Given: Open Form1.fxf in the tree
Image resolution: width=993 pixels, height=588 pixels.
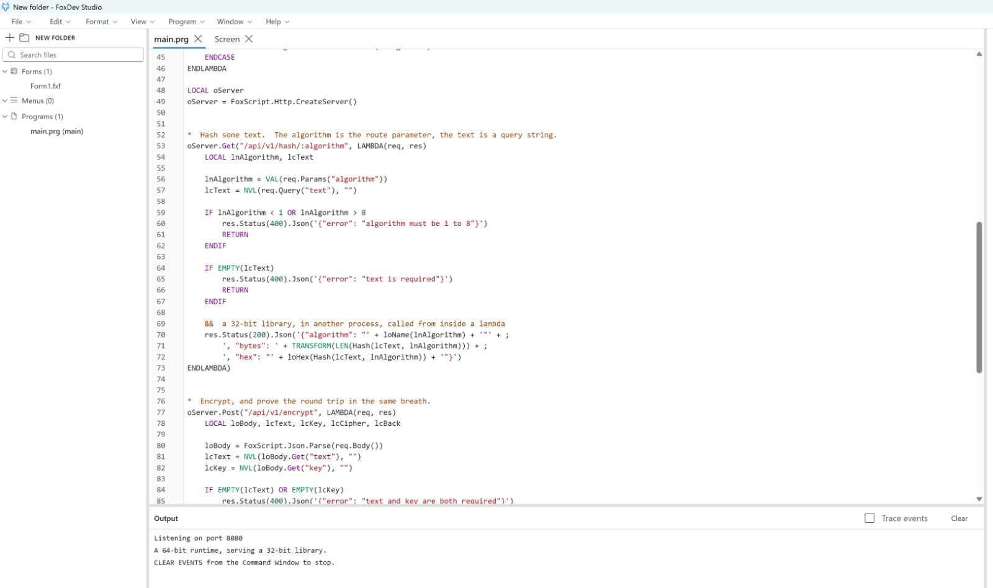Looking at the screenshot, I should 45,86.
